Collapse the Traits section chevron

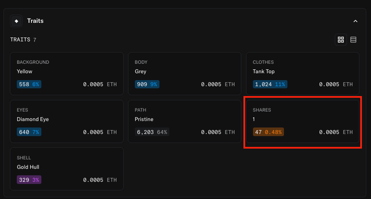click(x=355, y=21)
